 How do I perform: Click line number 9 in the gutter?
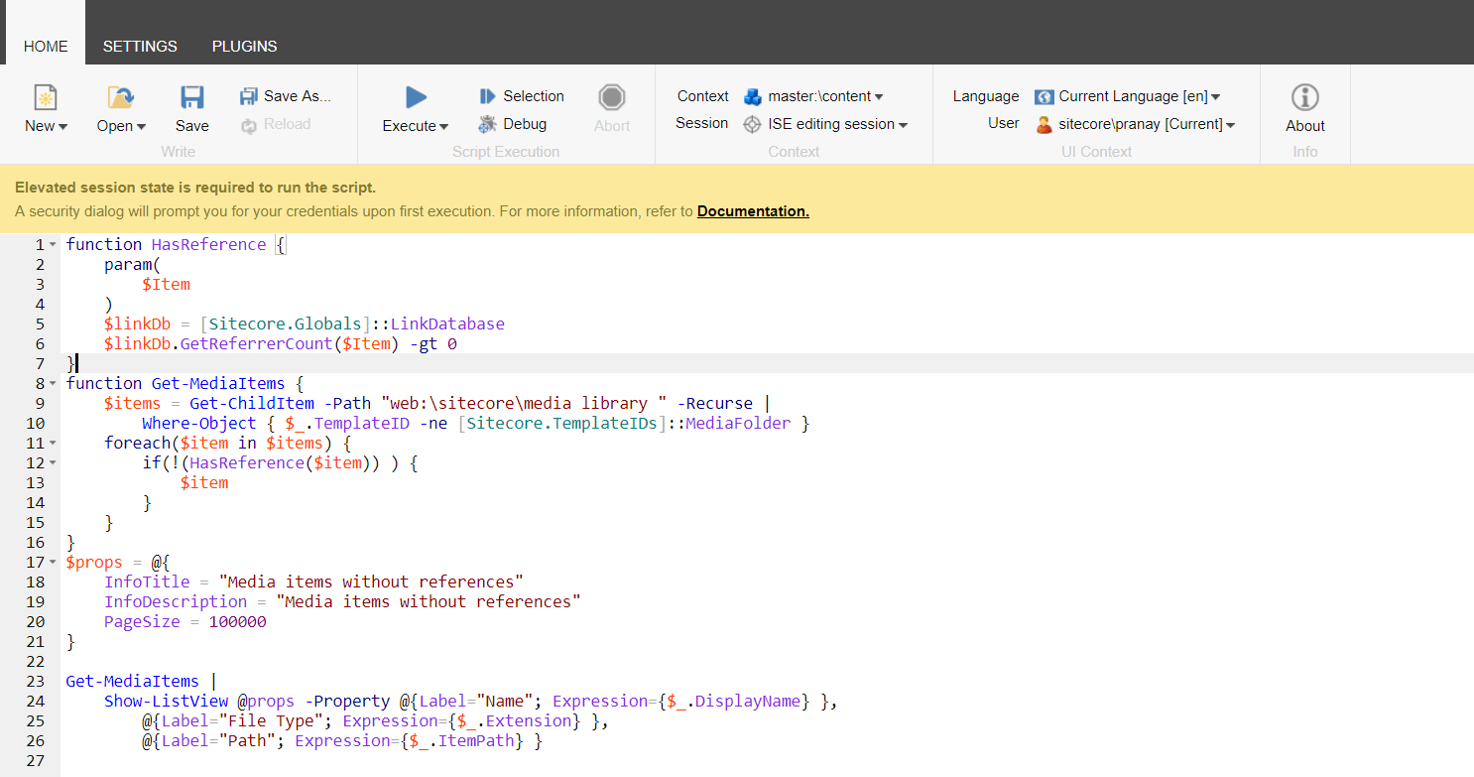click(40, 403)
